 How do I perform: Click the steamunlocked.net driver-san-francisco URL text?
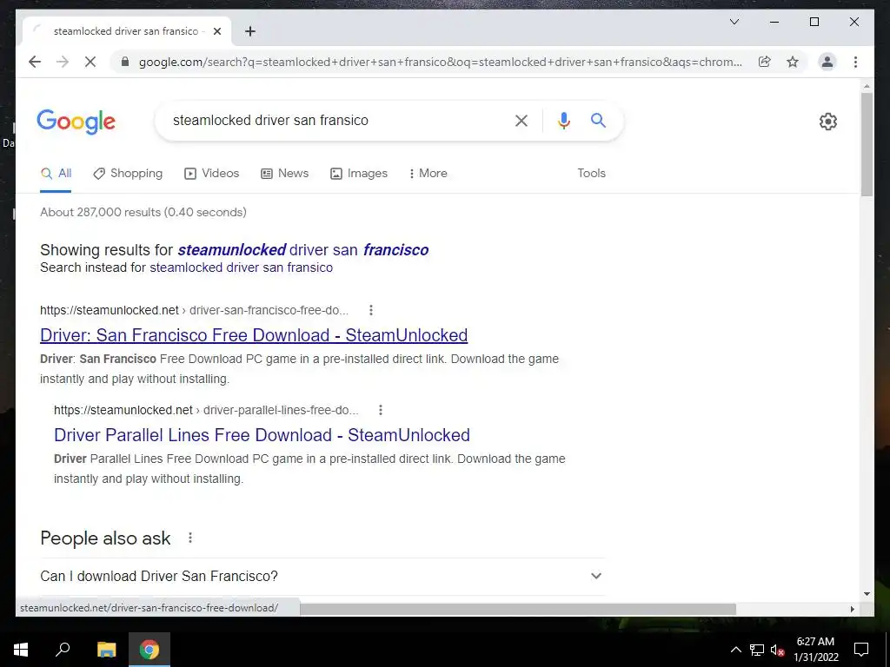coord(194,310)
